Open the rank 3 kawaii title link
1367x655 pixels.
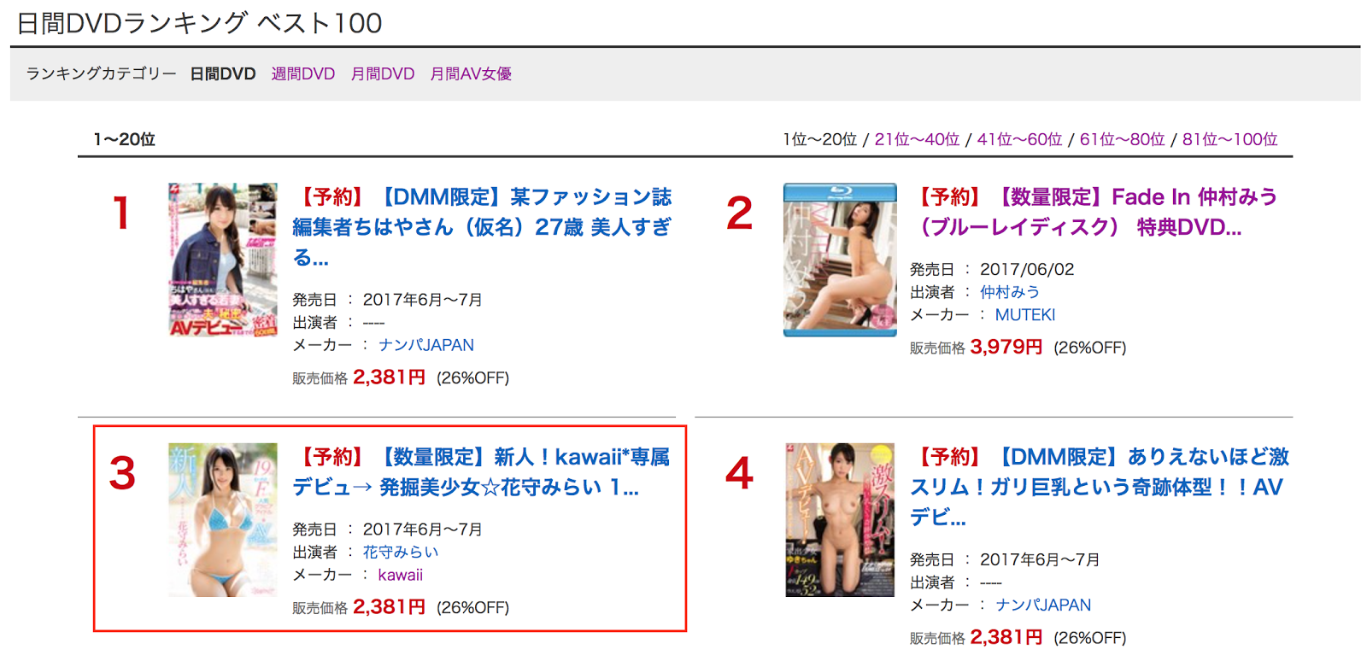[x=482, y=472]
